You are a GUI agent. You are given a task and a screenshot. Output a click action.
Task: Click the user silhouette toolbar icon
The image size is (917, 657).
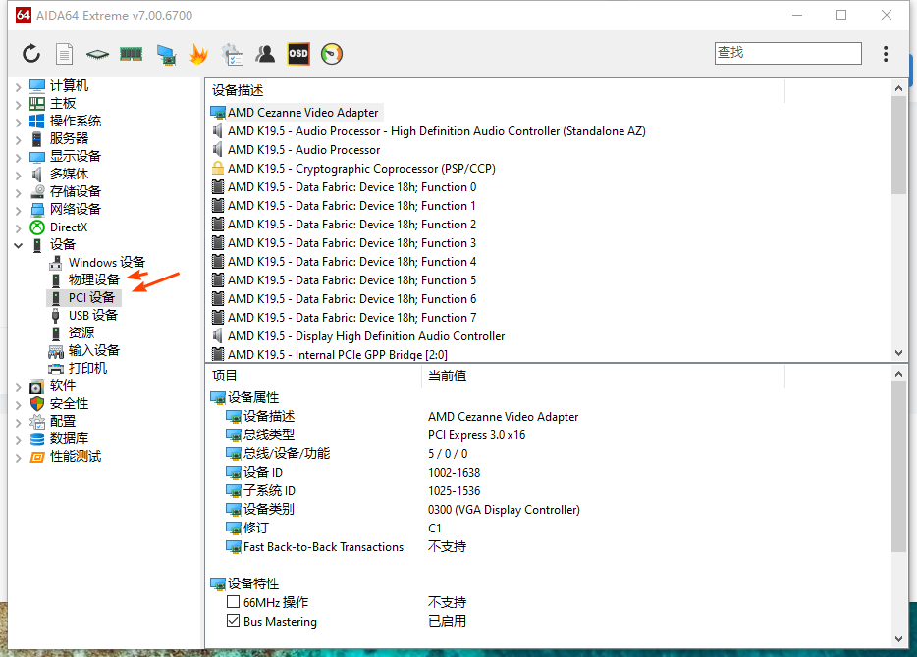pyautogui.click(x=265, y=54)
